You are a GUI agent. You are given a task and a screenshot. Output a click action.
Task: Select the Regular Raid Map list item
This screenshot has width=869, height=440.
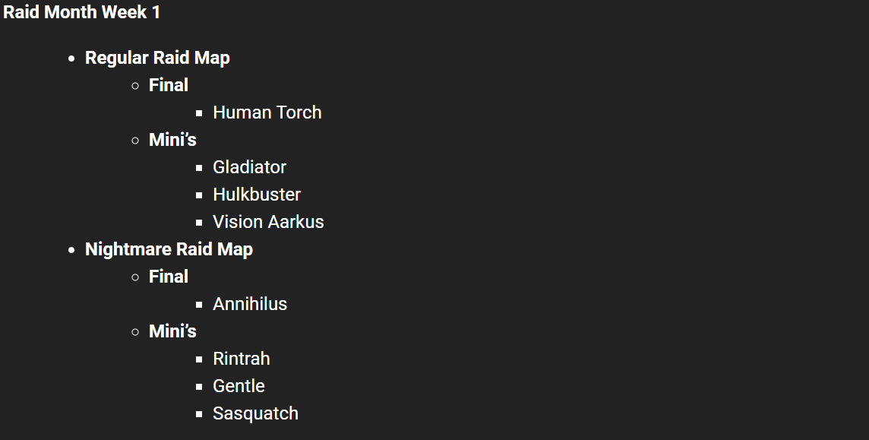click(157, 58)
